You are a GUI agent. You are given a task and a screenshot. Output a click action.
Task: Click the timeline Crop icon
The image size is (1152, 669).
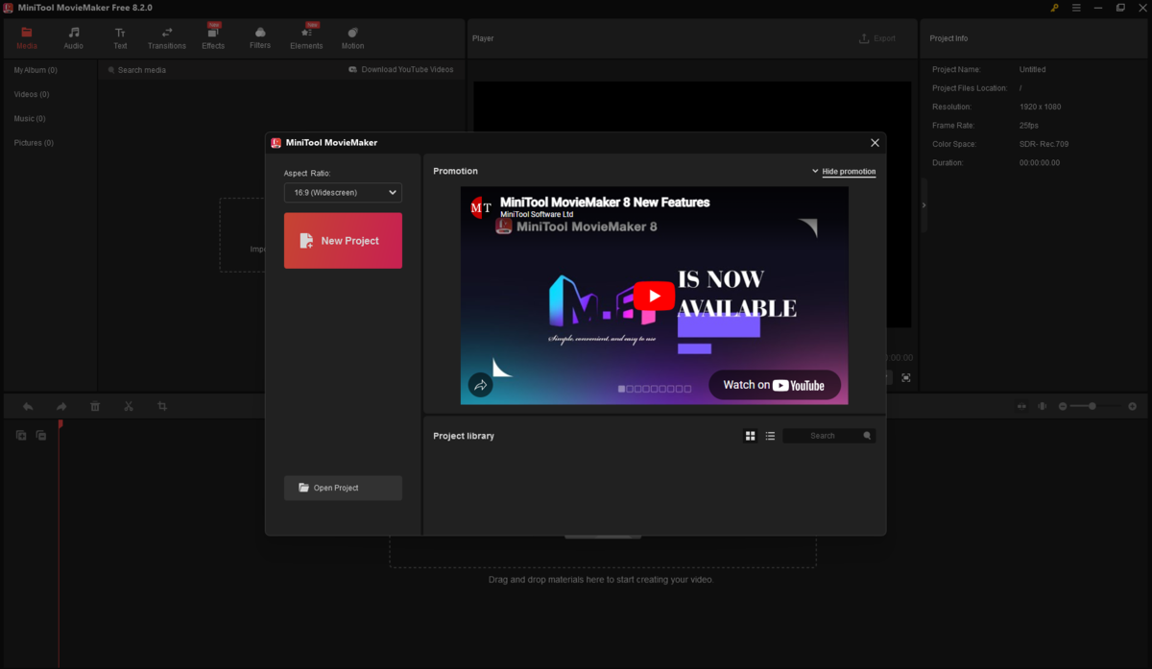point(162,406)
